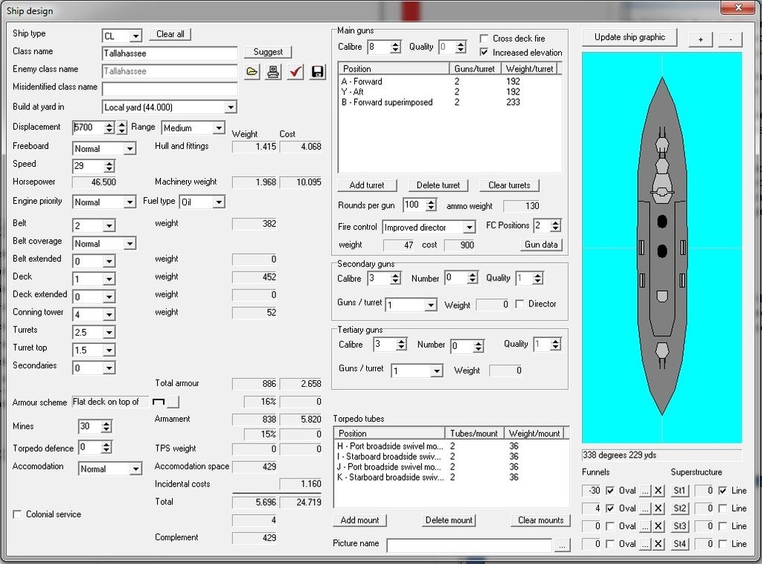This screenshot has width=762, height=564.
Task: Remove the funnel set to -30 with its X
Action: tap(659, 490)
